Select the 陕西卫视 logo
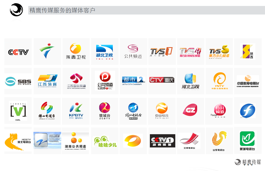This screenshot has width=265, height=171. [76, 51]
